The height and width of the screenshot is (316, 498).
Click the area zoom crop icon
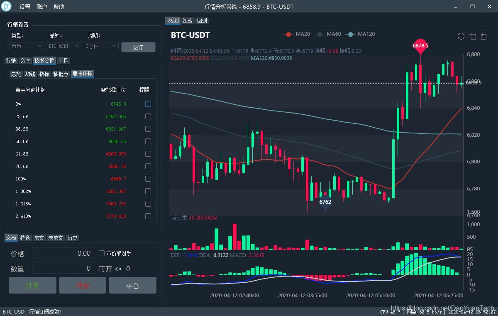[x=473, y=36]
